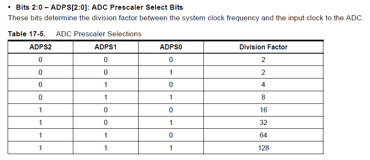370x160 pixels.
Task: Click the ADPS0 cell in the 32 row
Action: 171,122
